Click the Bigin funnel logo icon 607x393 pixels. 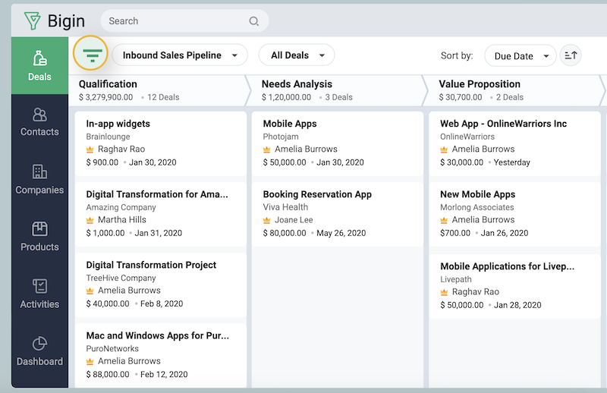point(31,20)
